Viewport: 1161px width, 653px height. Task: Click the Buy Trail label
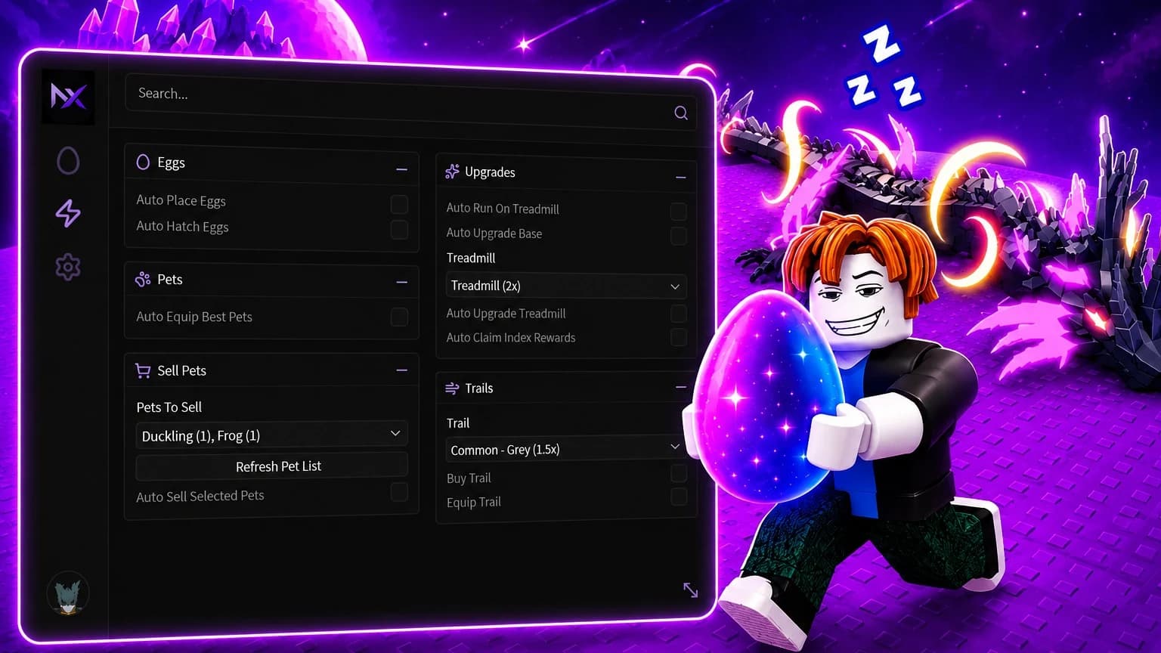(469, 478)
